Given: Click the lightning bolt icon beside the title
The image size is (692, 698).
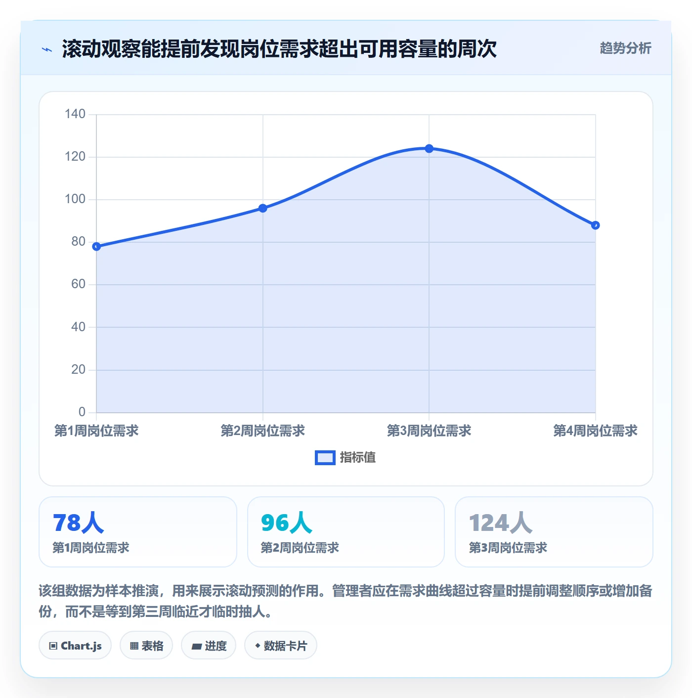Looking at the screenshot, I should click(47, 49).
